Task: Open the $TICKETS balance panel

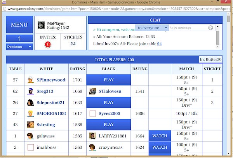Action: [73, 41]
